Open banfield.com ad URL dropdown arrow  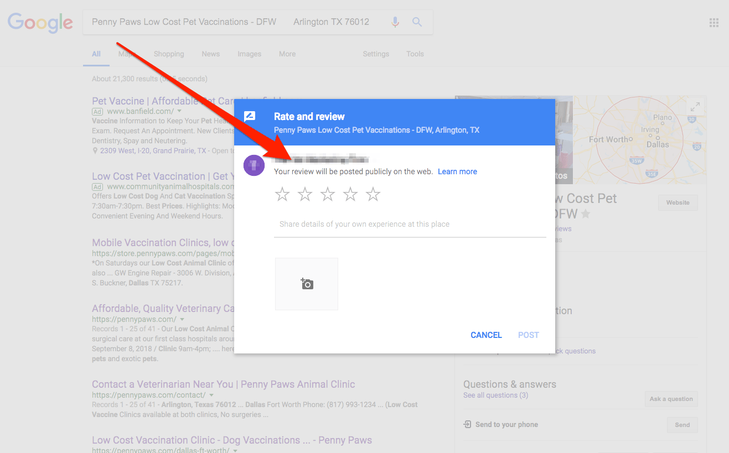click(179, 111)
